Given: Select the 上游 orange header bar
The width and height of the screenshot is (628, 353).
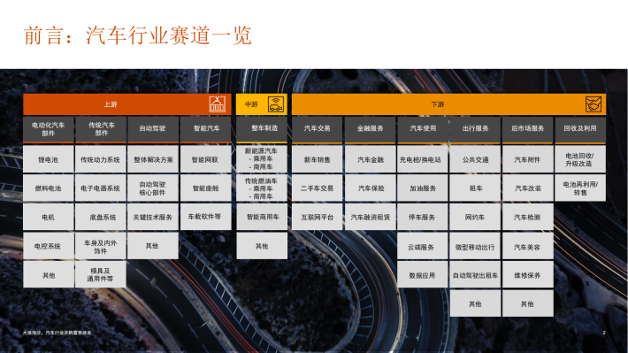Looking at the screenshot, I should (x=127, y=104).
